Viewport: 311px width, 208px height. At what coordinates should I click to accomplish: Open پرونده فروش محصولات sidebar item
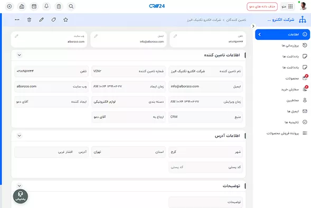[x=282, y=133]
